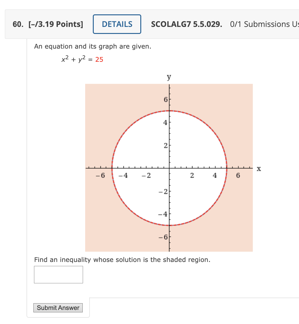Image resolution: width=299 pixels, height=324 pixels.
Task: Click the -4 tick label on y-axis
Action: pos(163,214)
